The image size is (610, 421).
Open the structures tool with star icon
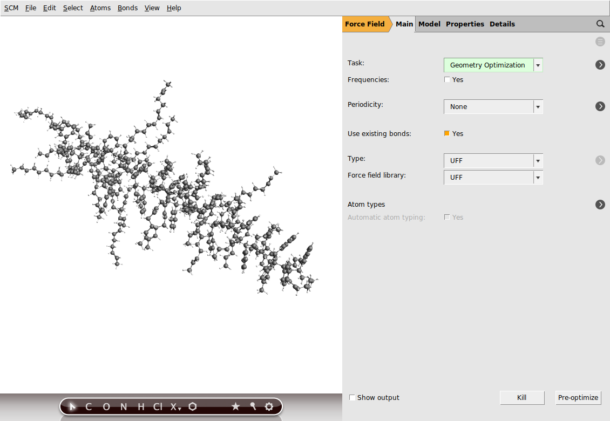[x=235, y=406]
